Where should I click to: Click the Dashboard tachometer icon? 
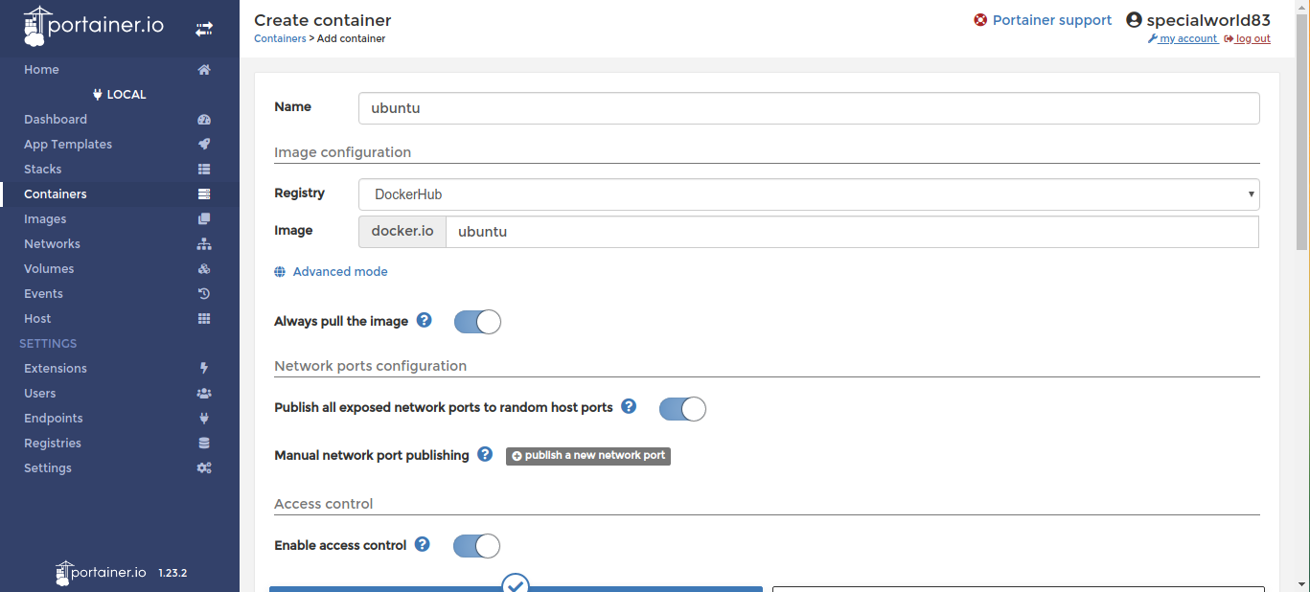pos(203,120)
